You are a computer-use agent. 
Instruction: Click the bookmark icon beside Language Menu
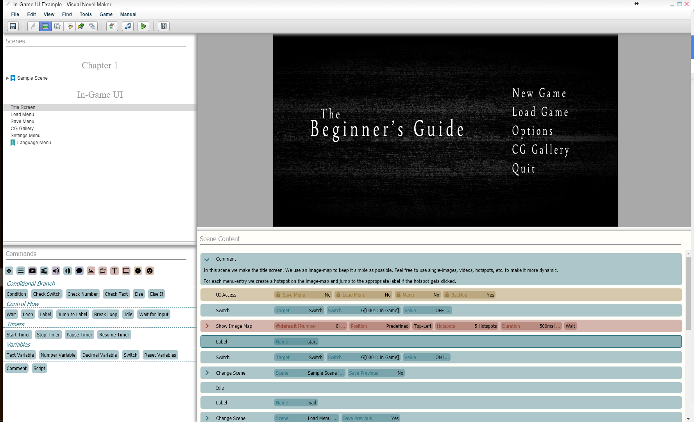[x=13, y=143]
